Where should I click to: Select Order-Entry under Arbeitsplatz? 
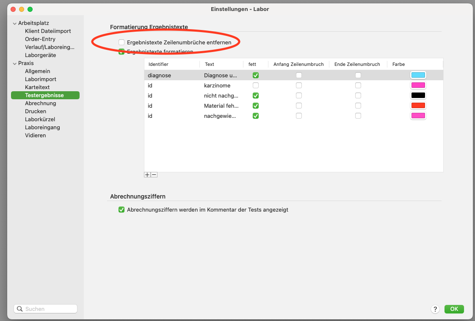(x=40, y=39)
